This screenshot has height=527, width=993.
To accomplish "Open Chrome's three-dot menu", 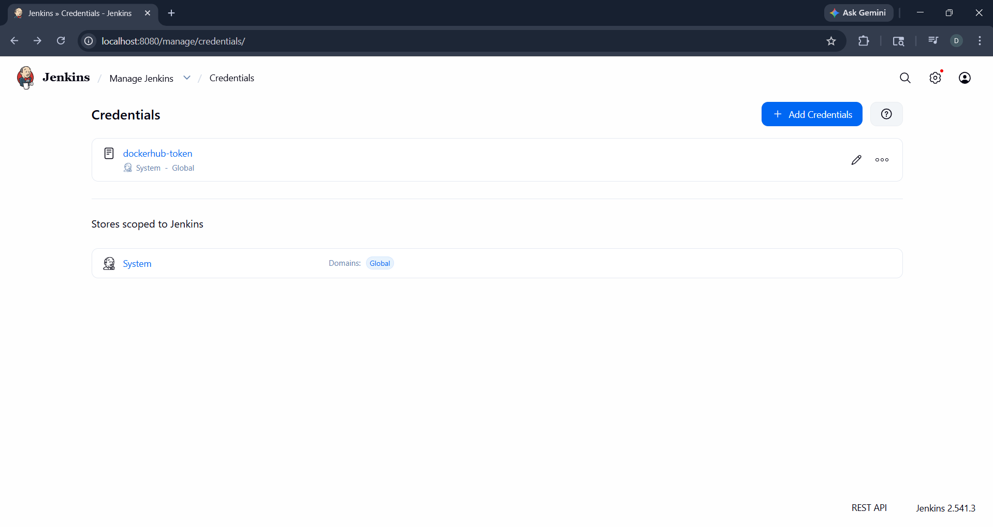I will point(980,41).
